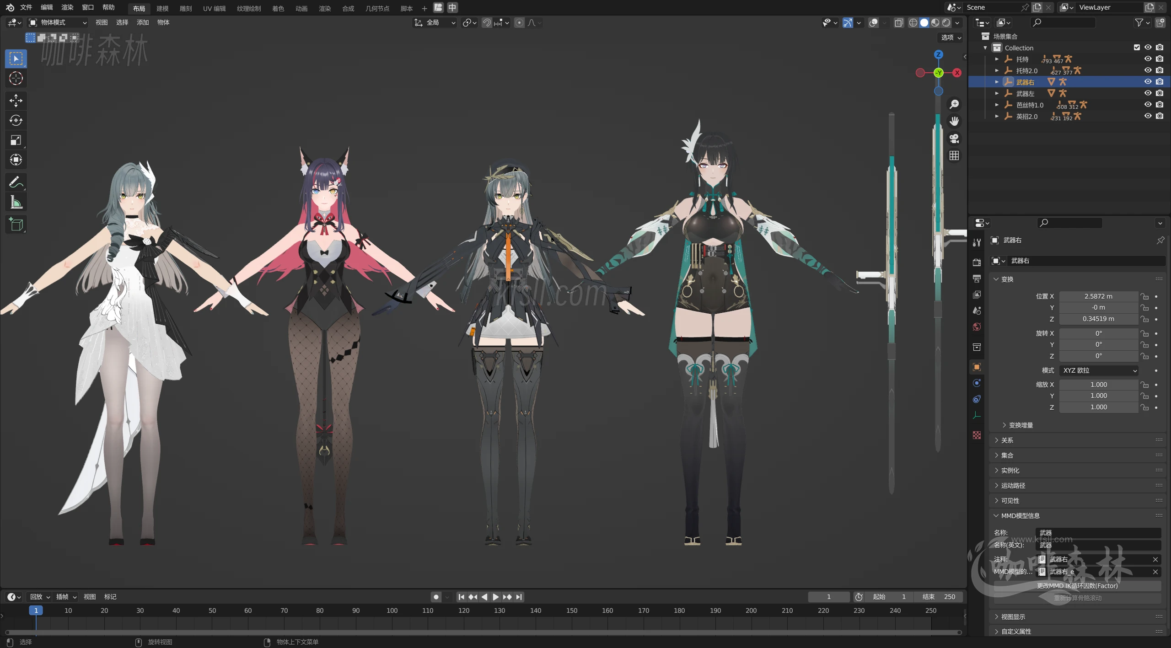Image resolution: width=1171 pixels, height=648 pixels.
Task: Activate the Transform tool
Action: [16, 160]
